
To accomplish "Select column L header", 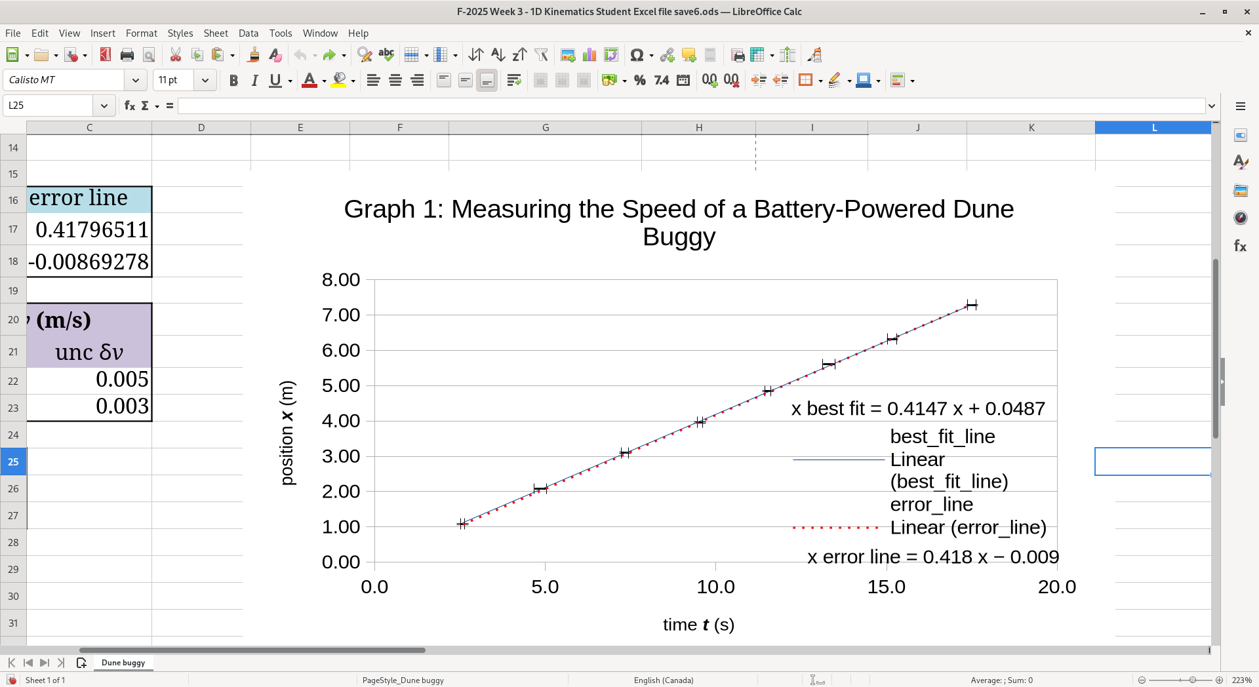I will coord(1153,128).
